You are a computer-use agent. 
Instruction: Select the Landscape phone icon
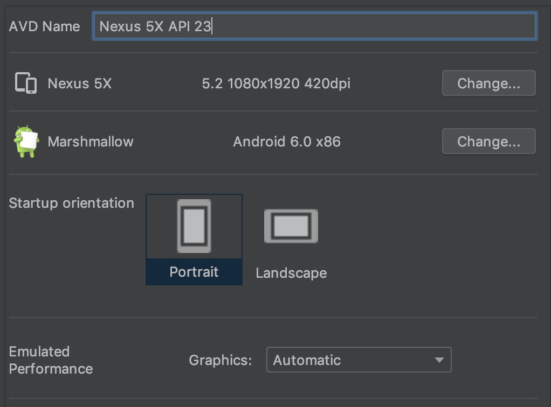291,226
